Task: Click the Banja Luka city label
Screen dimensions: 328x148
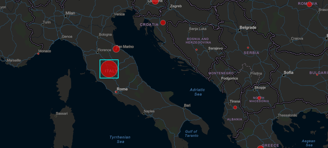Action: pyautogui.click(x=197, y=29)
